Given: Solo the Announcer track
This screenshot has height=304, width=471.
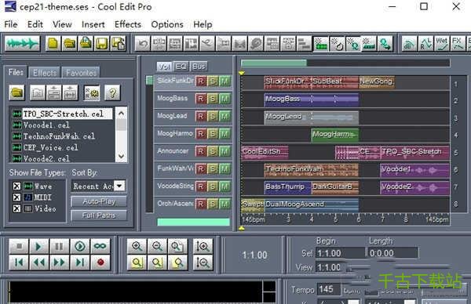Looking at the screenshot, I should tap(213, 151).
